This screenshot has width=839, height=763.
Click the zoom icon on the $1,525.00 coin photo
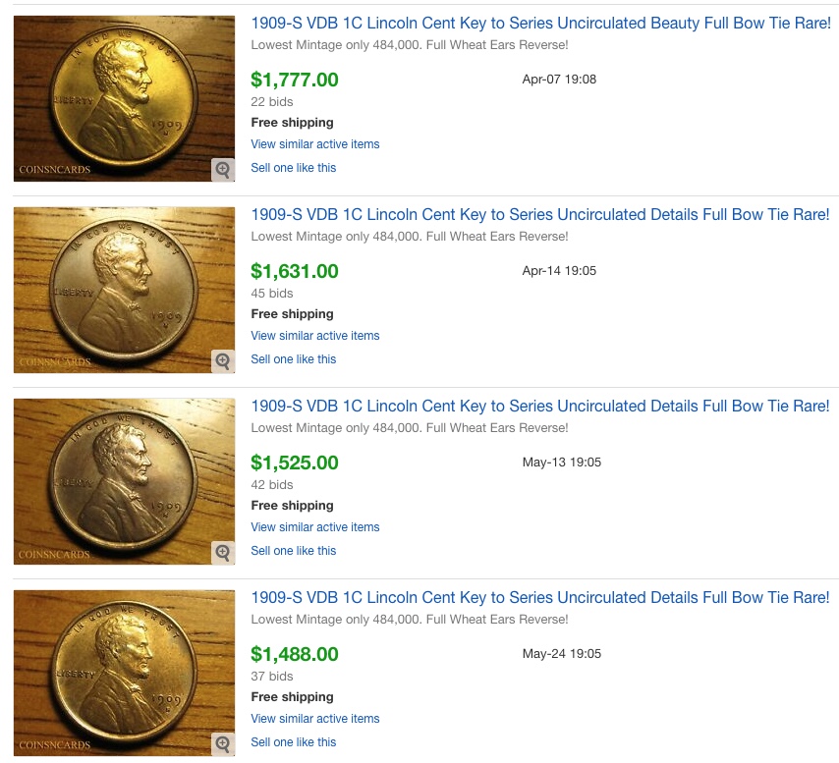click(223, 553)
